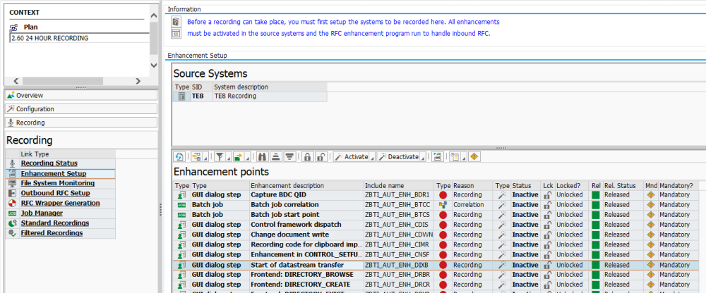Click the refresh icon in enhancement toolbar
This screenshot has height=293, width=706.
click(x=179, y=157)
